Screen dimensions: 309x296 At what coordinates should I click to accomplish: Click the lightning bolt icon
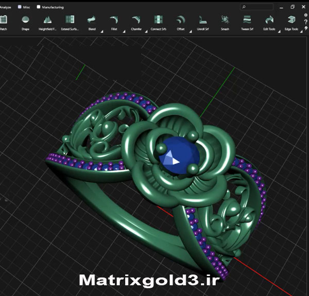(x=306, y=28)
